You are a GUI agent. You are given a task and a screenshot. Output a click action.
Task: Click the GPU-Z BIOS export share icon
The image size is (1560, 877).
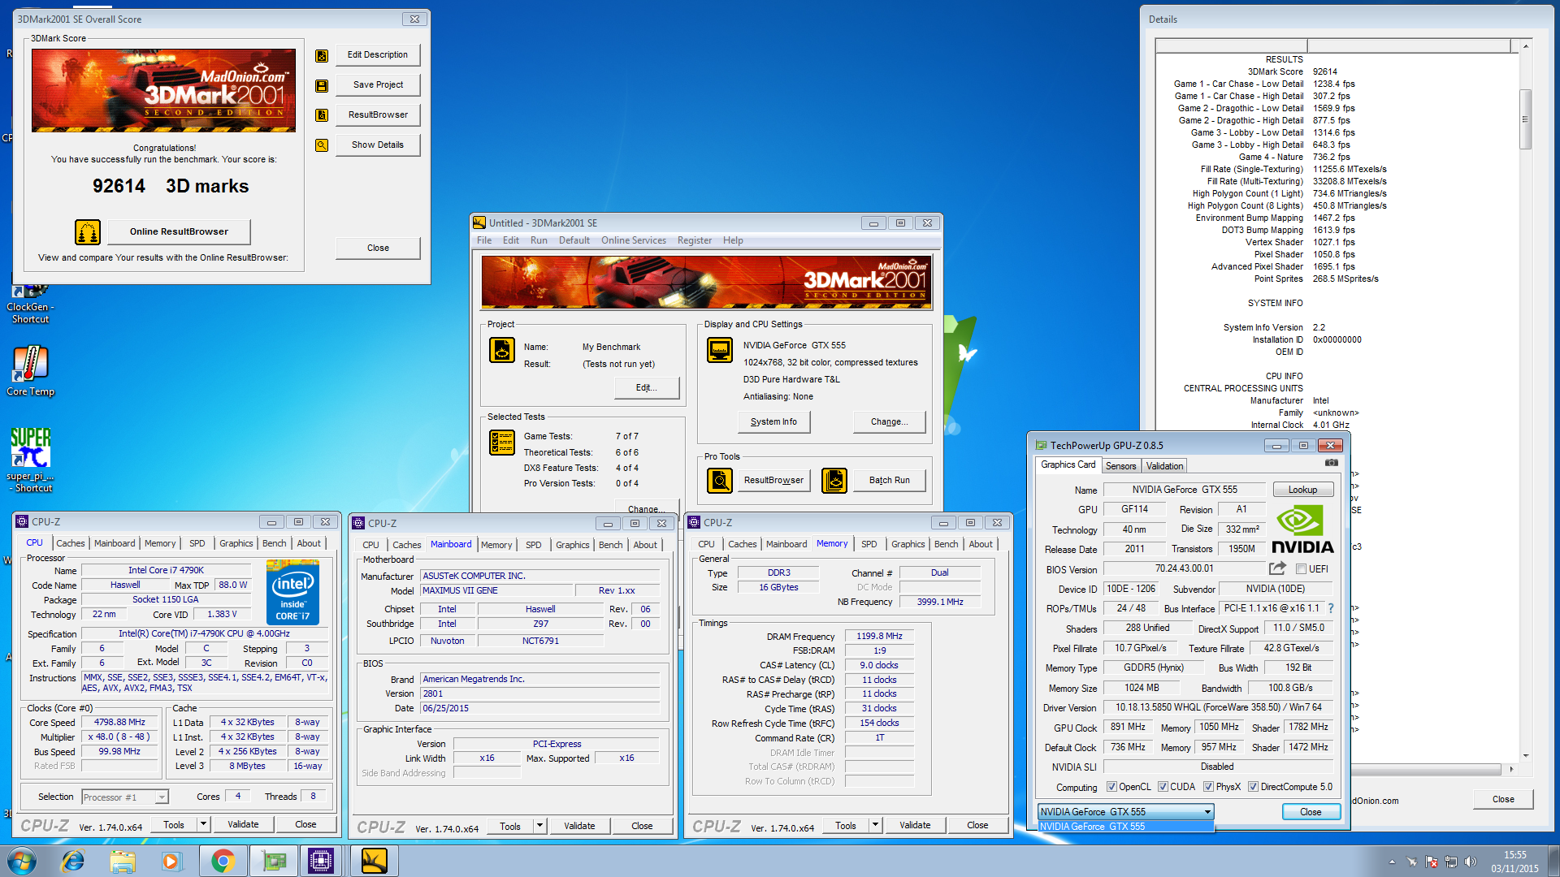click(x=1277, y=568)
